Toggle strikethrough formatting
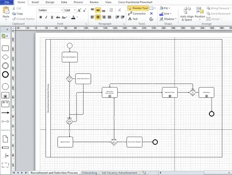232x175 pixels. tap(58, 17)
